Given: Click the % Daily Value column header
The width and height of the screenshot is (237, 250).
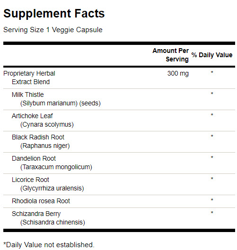Looking at the screenshot, I should pyautogui.click(x=212, y=55).
